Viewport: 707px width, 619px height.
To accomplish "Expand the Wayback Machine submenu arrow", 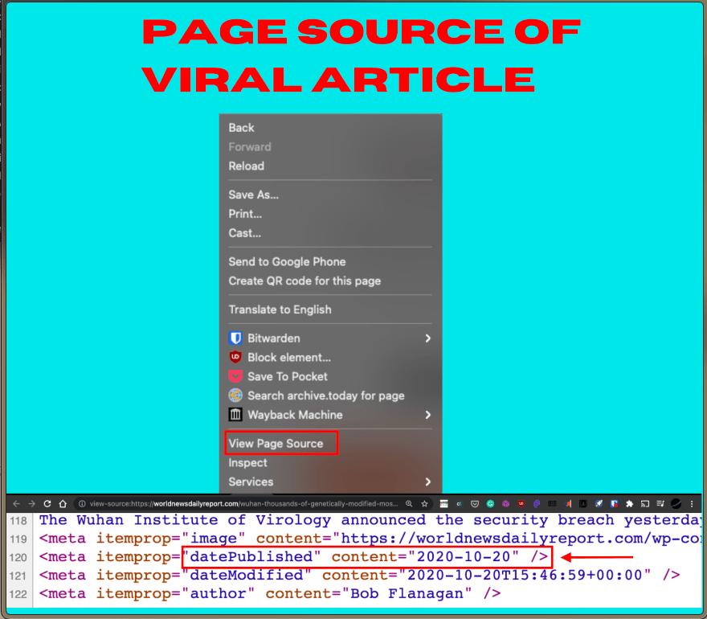I will pyautogui.click(x=428, y=415).
